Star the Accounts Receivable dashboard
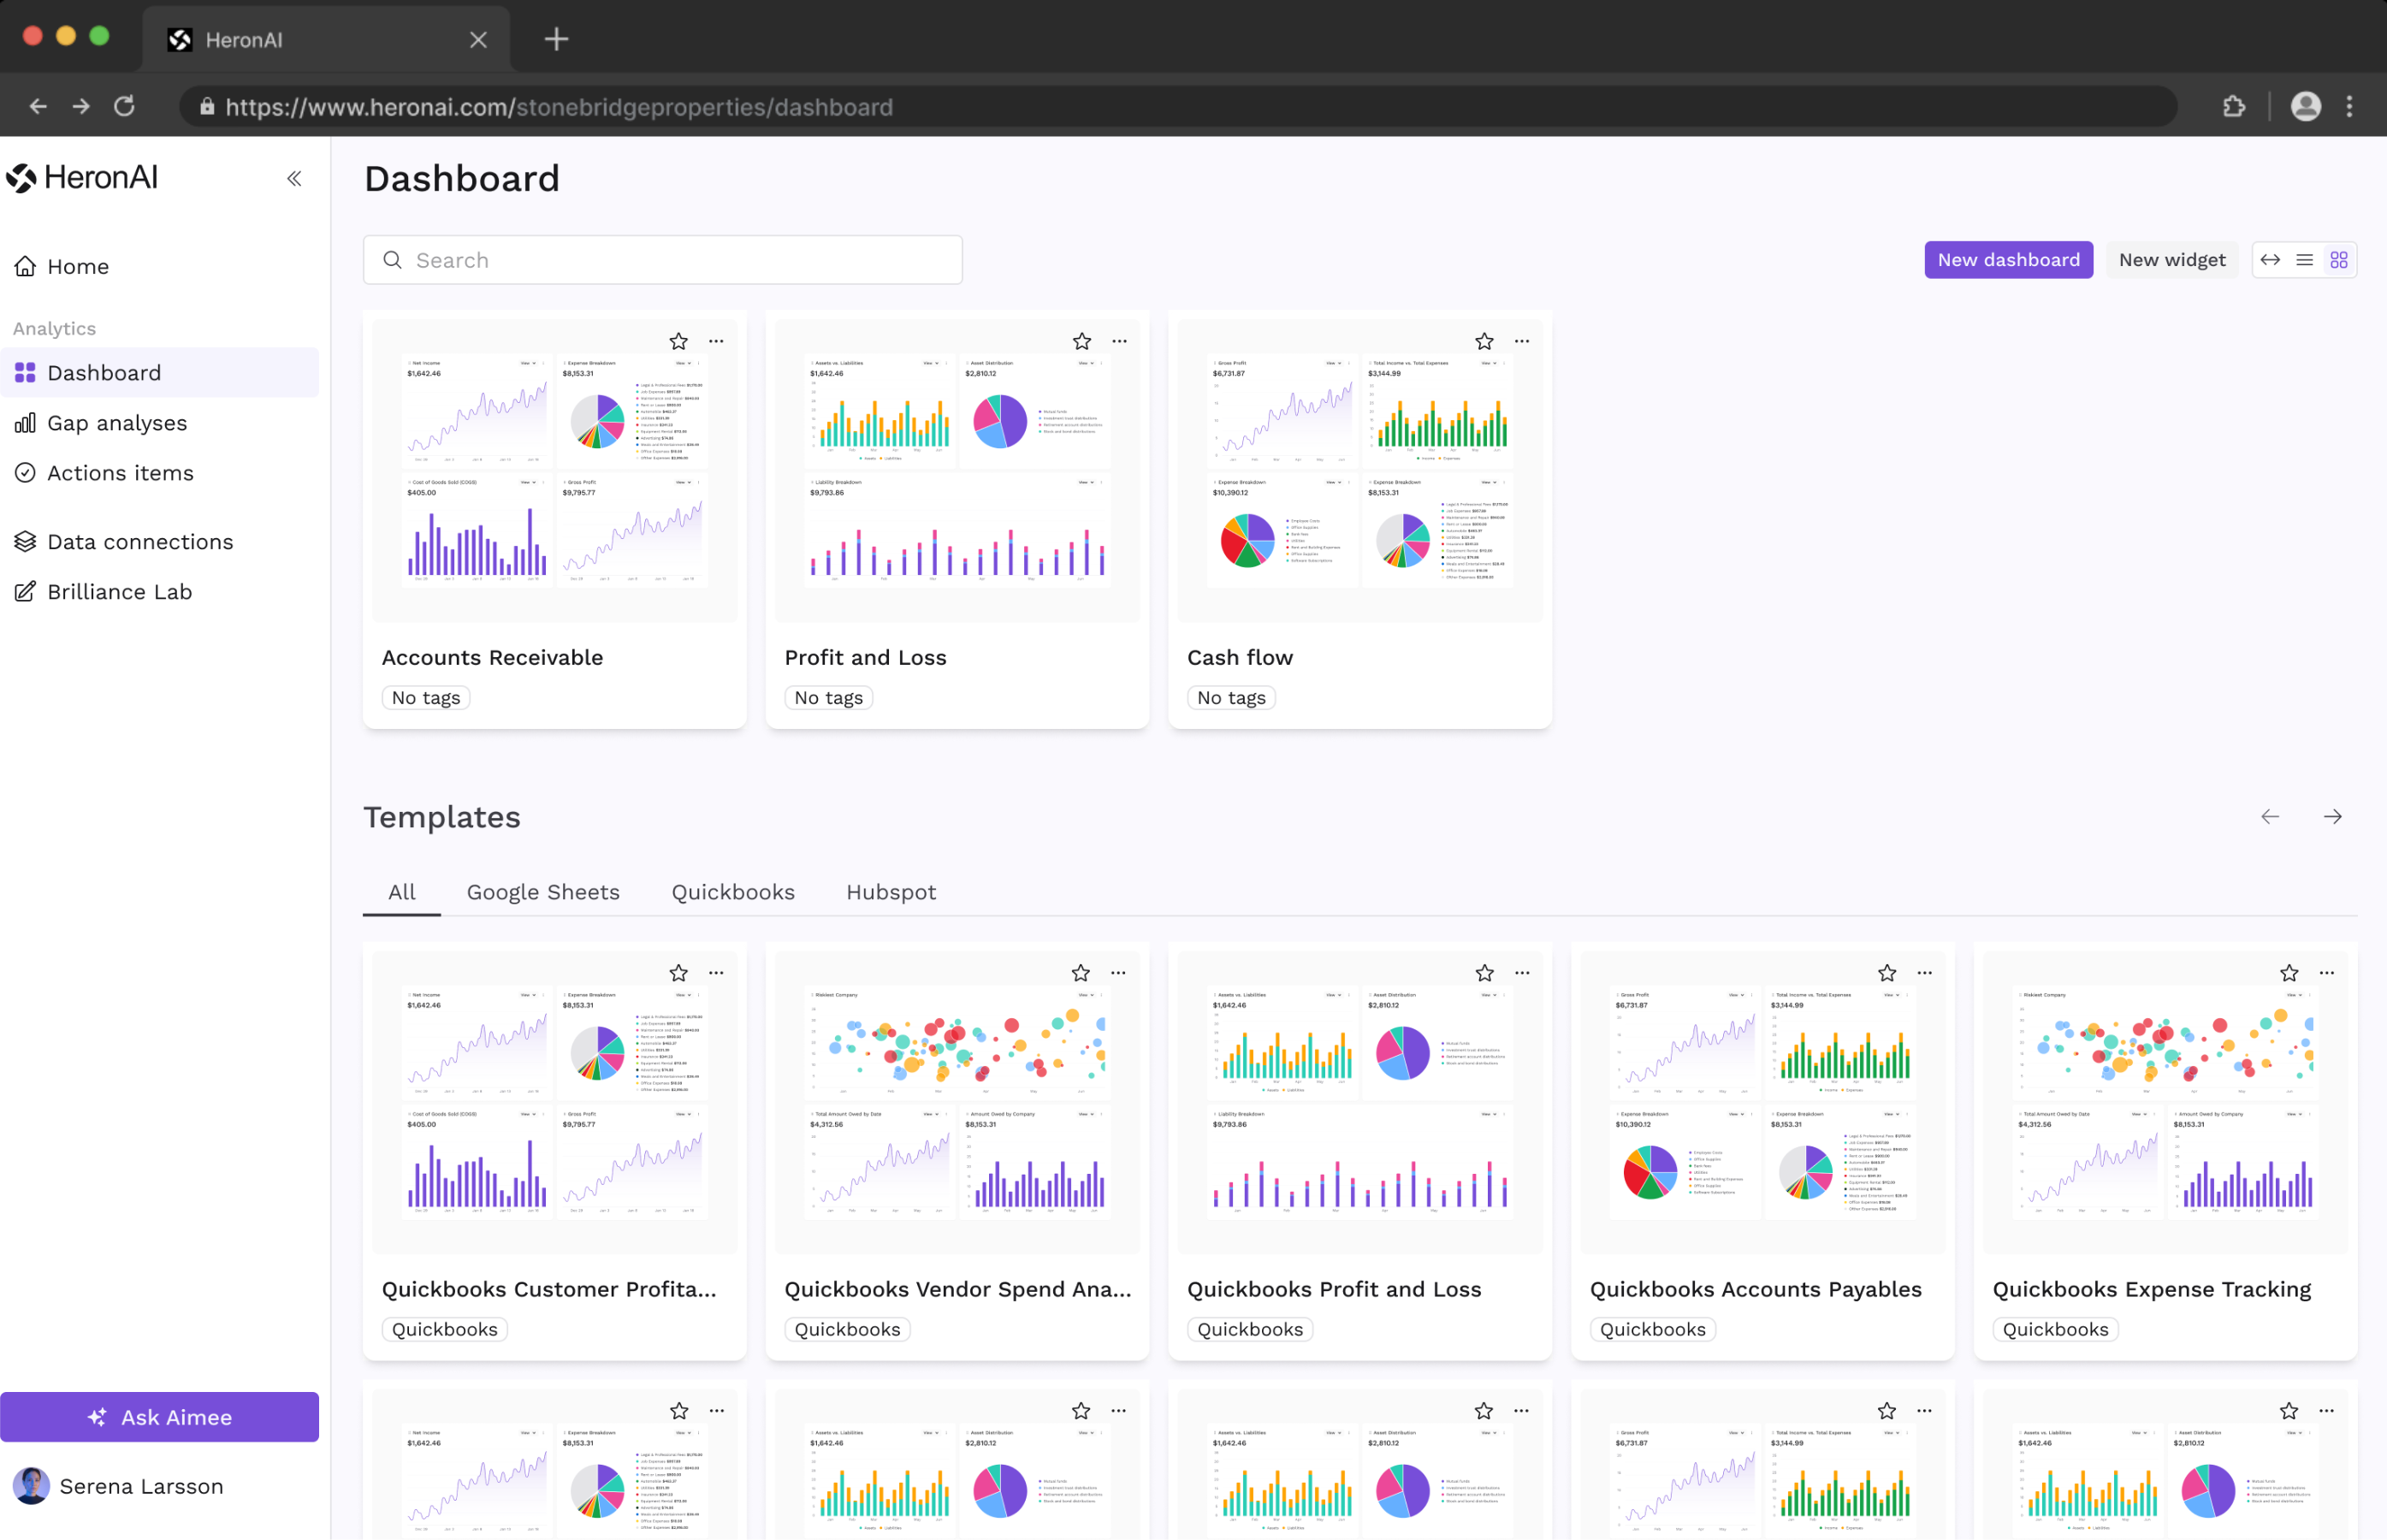Image resolution: width=2387 pixels, height=1540 pixels. pos(679,342)
